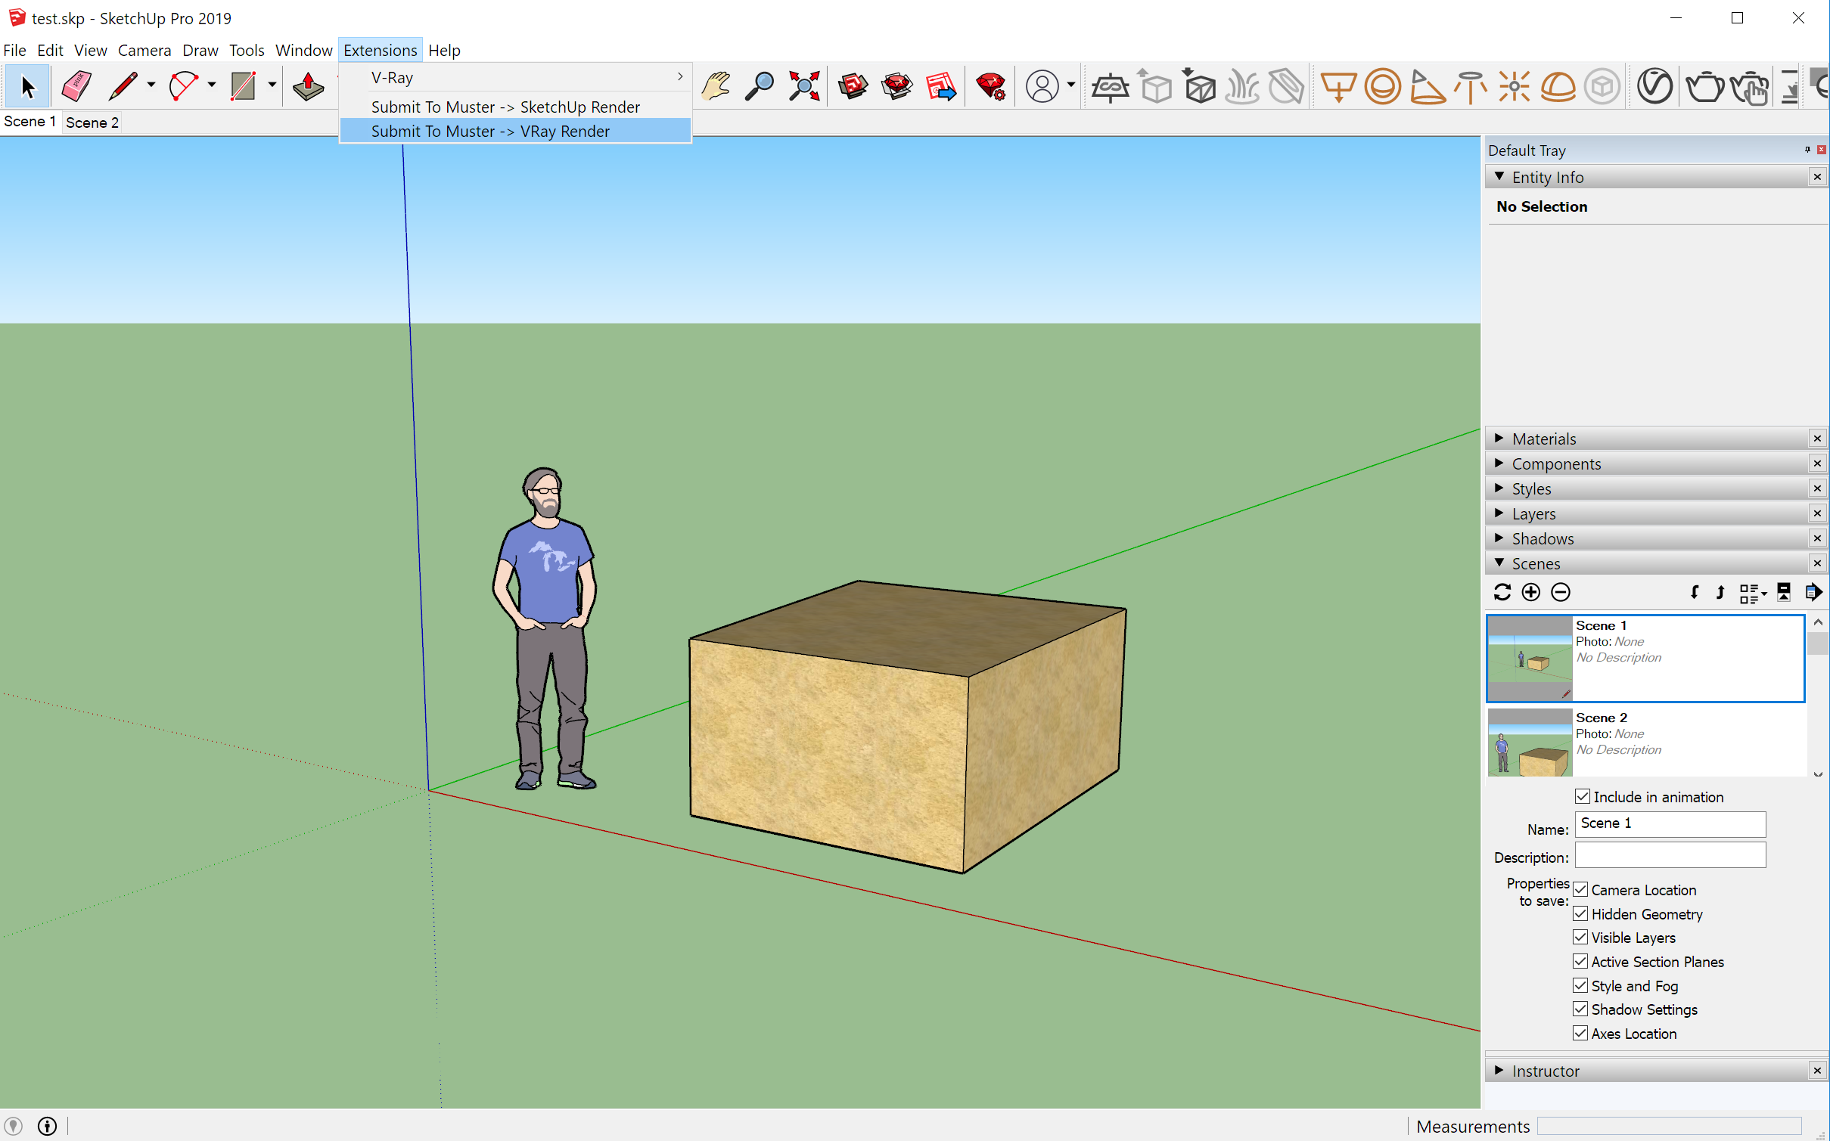Disable Camera Location property
Viewport: 1830px width, 1141px height.
click(1580, 889)
